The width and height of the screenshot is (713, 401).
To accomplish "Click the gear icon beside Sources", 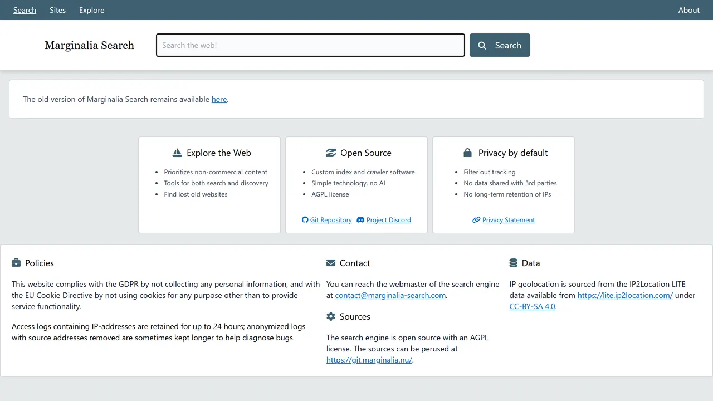I will (331, 316).
